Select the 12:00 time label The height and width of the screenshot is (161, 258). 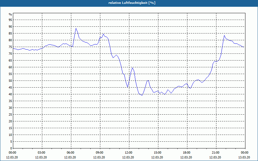pyautogui.click(x=128, y=153)
